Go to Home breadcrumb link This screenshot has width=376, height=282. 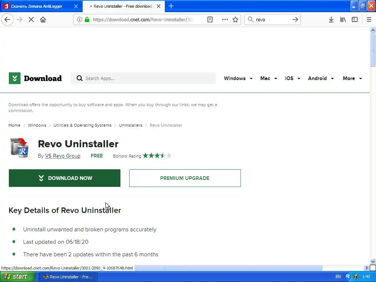[x=14, y=125]
